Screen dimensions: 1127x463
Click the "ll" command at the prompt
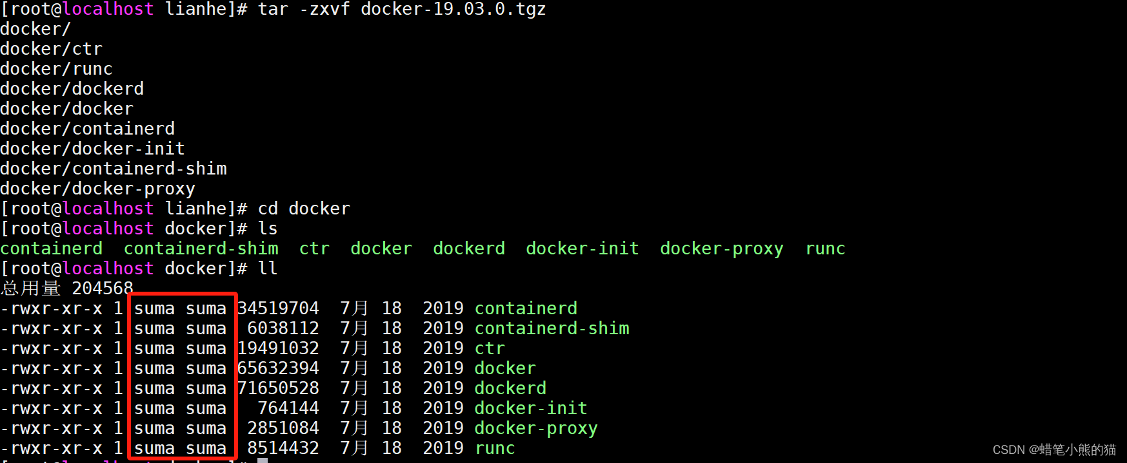pos(268,269)
